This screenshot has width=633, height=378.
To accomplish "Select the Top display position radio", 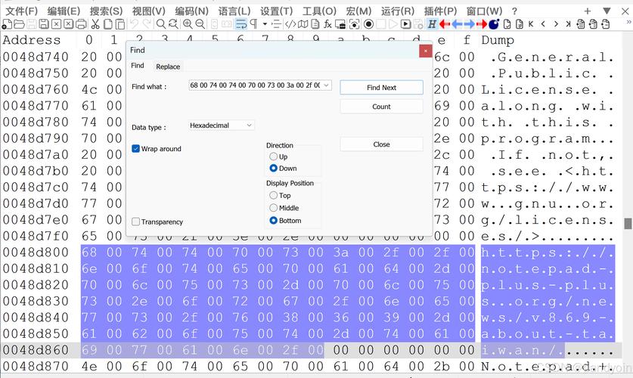I will pos(273,195).
